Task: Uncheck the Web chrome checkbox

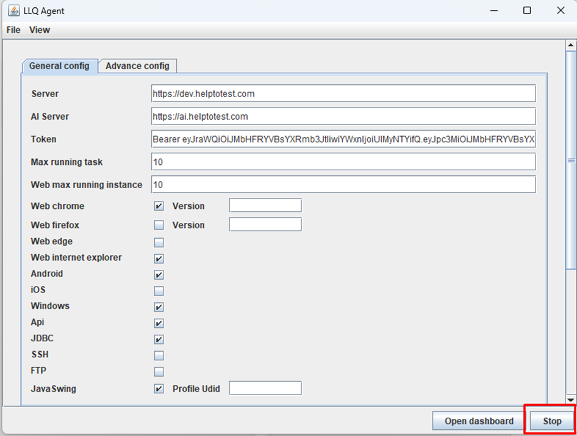Action: (x=159, y=206)
